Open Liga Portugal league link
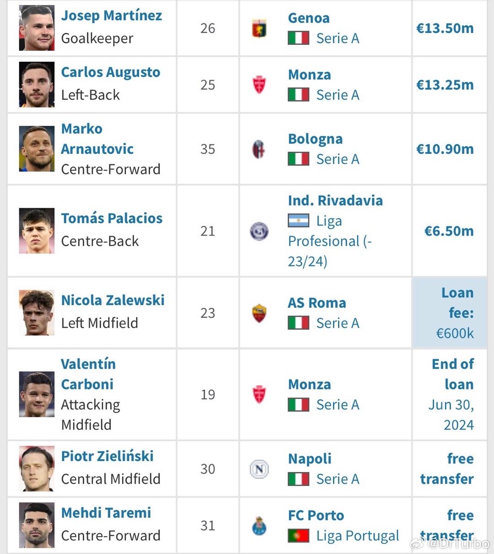 358,536
